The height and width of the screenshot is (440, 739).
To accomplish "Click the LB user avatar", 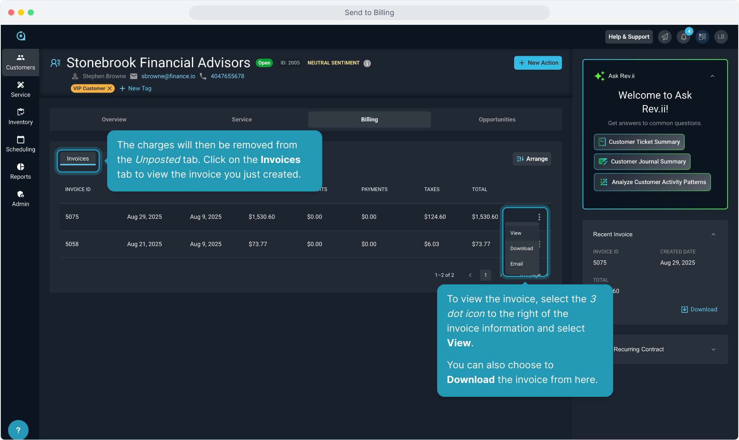I will pyautogui.click(x=721, y=37).
